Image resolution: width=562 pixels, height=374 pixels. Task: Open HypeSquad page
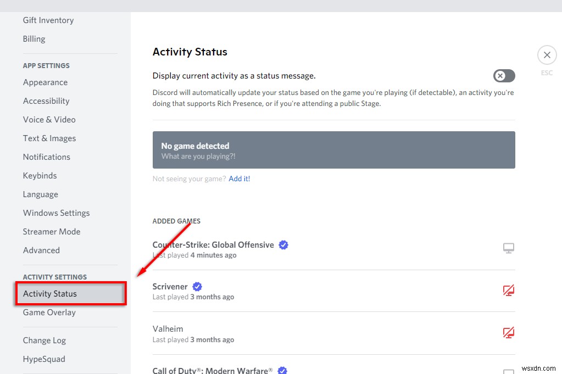pos(44,359)
